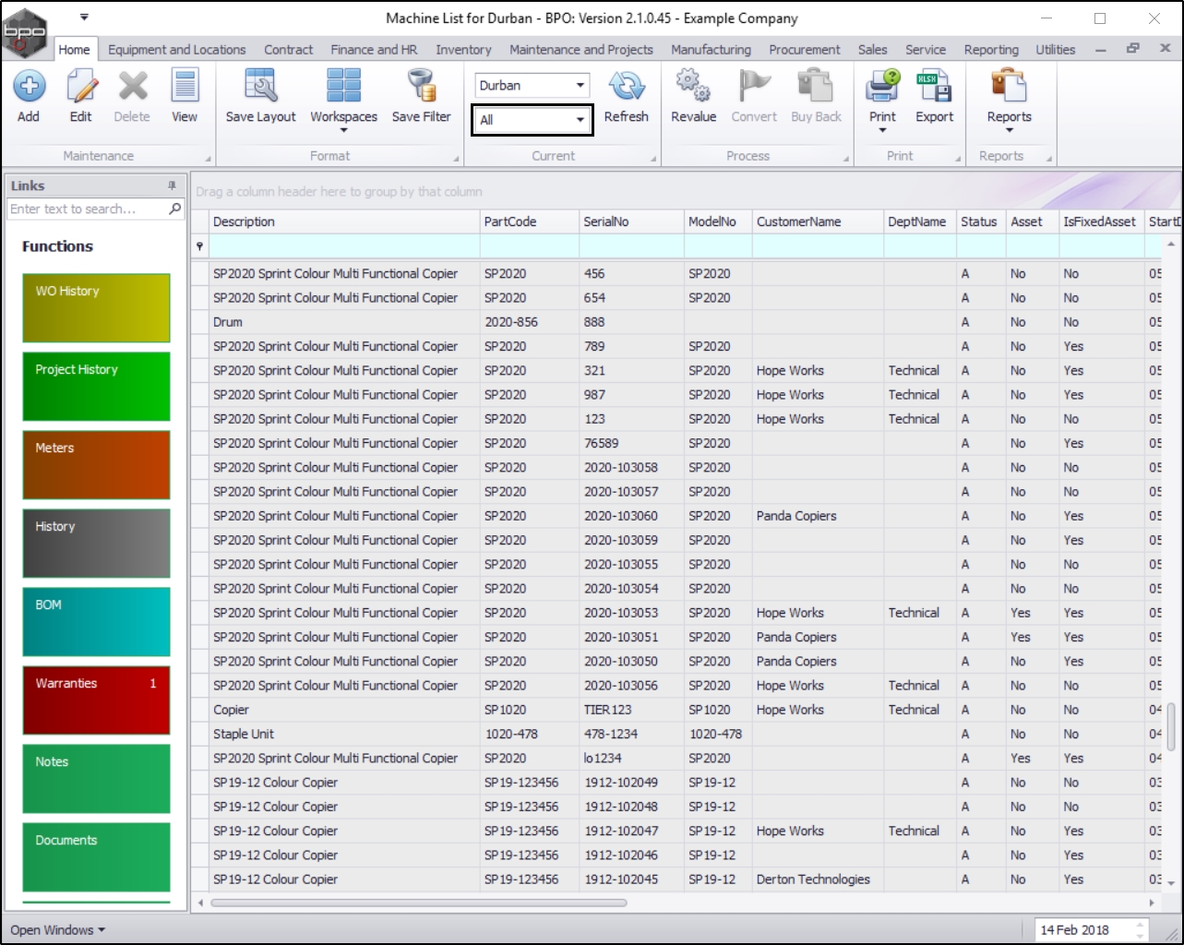Open the Maintenance and Projects tab
1184x945 pixels.
(580, 50)
